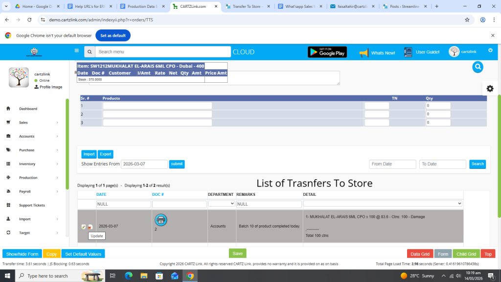501x282 pixels.
Task: Open the Detail column filter dropdown
Action: coord(383,204)
